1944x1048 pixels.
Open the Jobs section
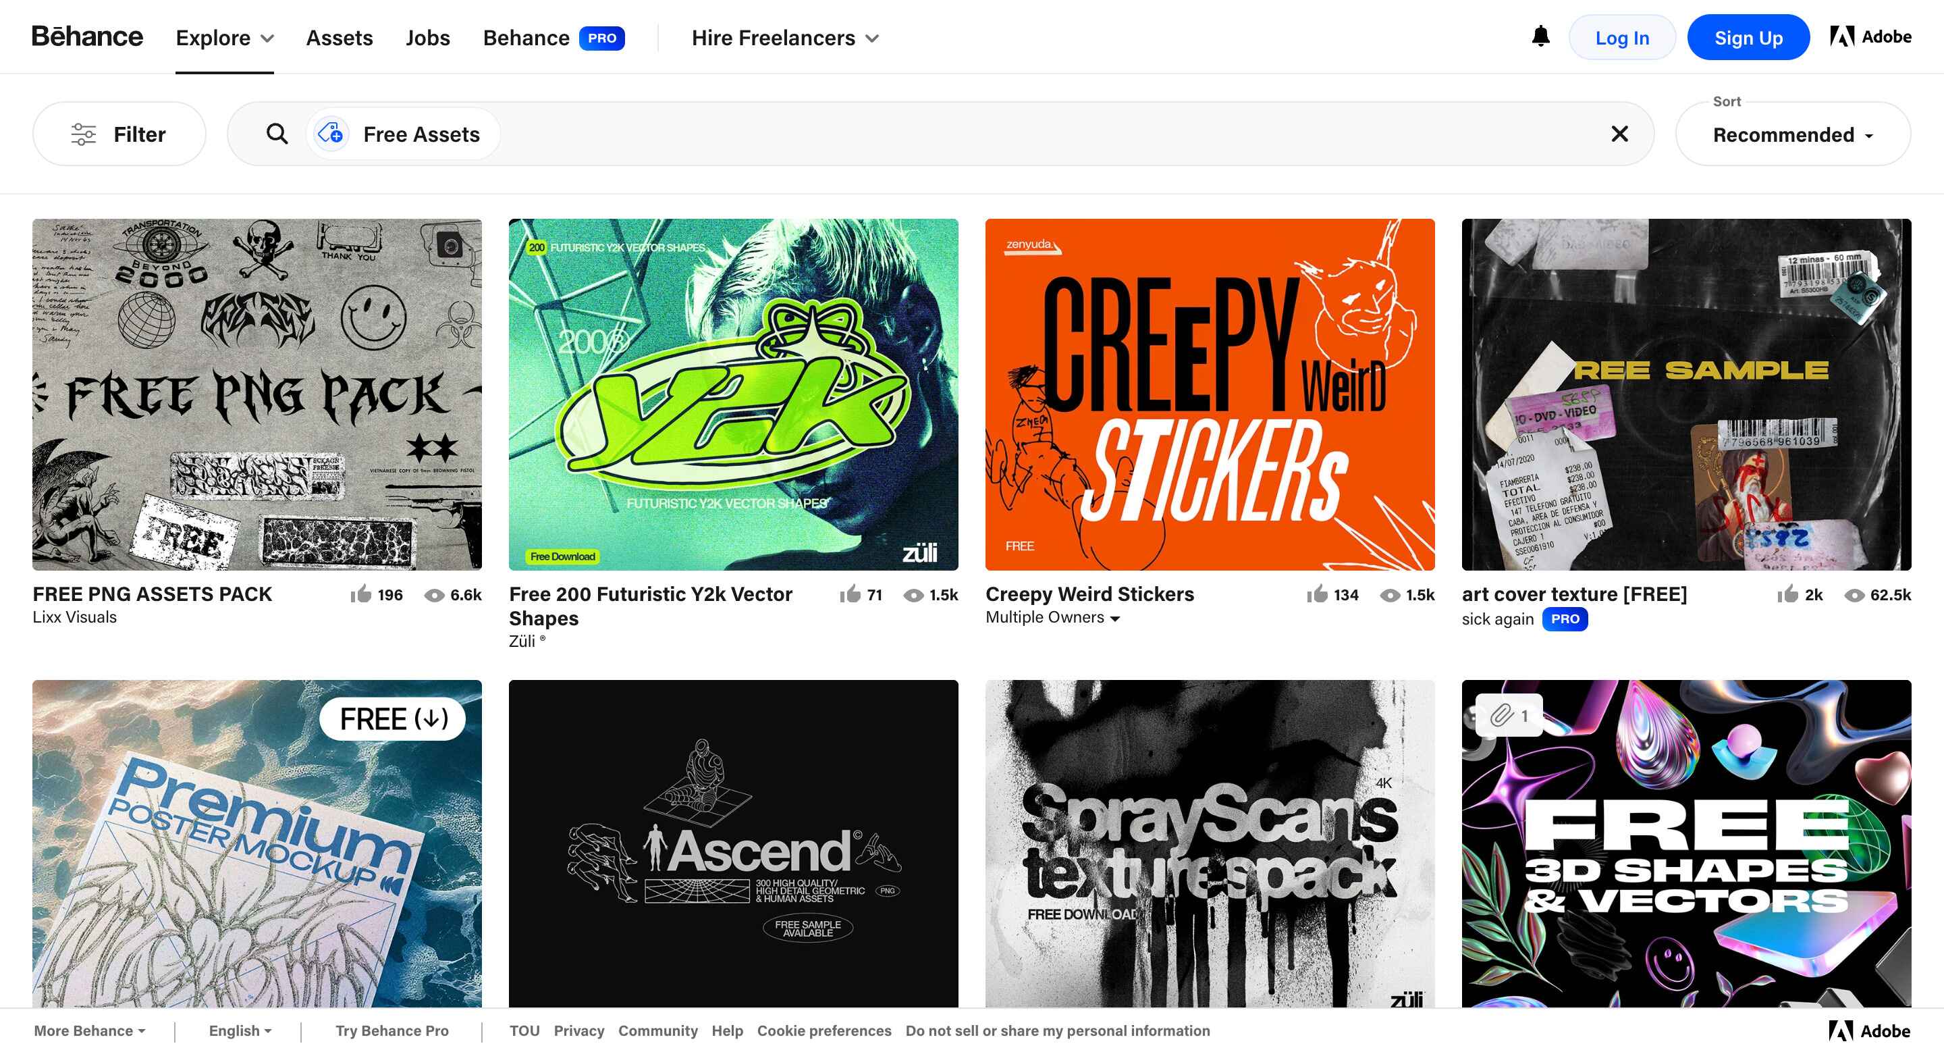(427, 37)
